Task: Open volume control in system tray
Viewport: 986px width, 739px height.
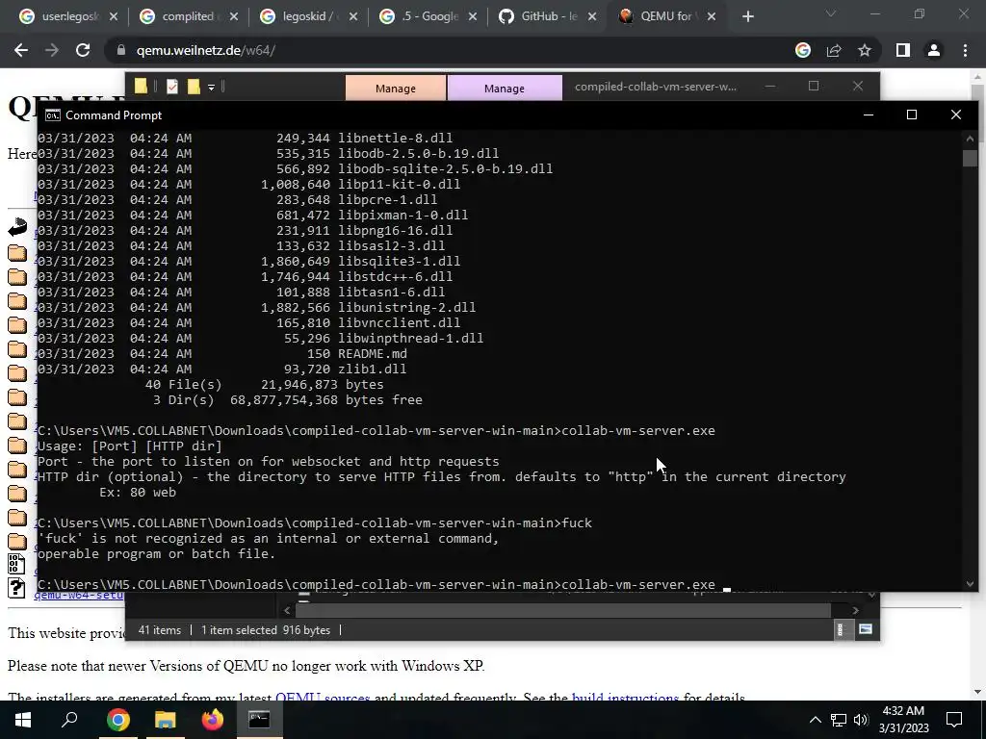Action: (x=861, y=720)
